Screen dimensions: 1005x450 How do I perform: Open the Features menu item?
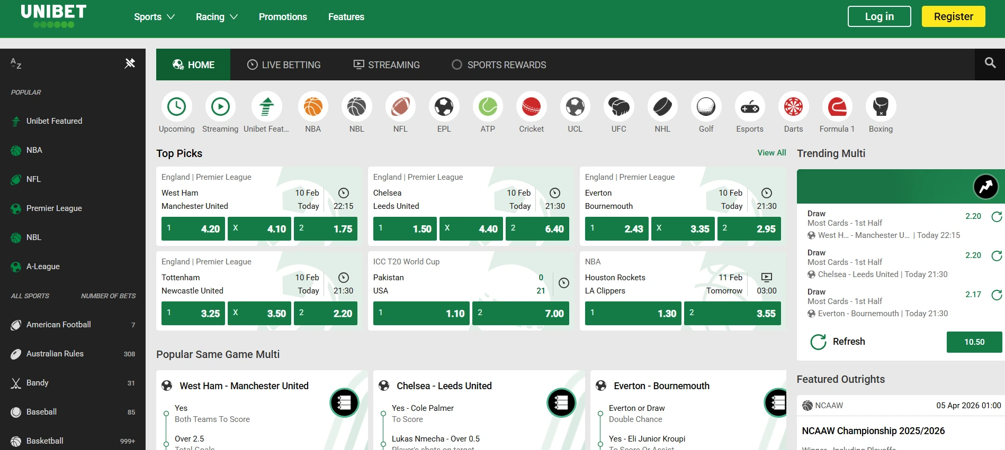pos(346,17)
